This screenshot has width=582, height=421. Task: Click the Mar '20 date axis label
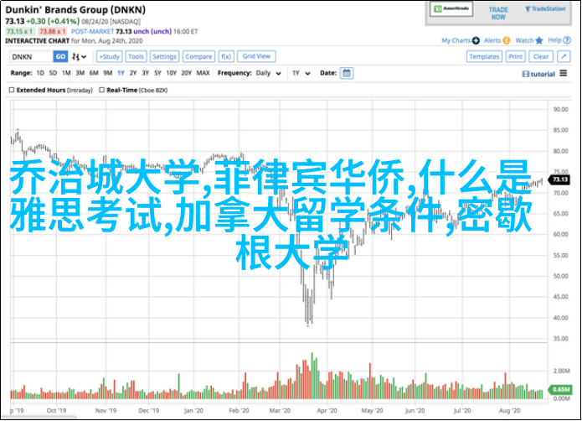click(280, 411)
